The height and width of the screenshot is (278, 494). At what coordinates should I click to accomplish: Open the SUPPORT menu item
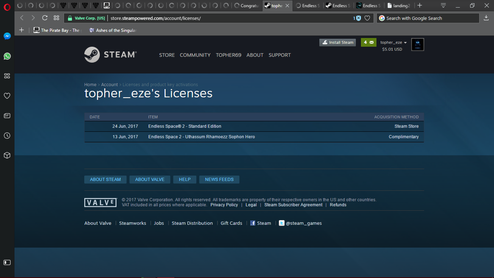[280, 55]
